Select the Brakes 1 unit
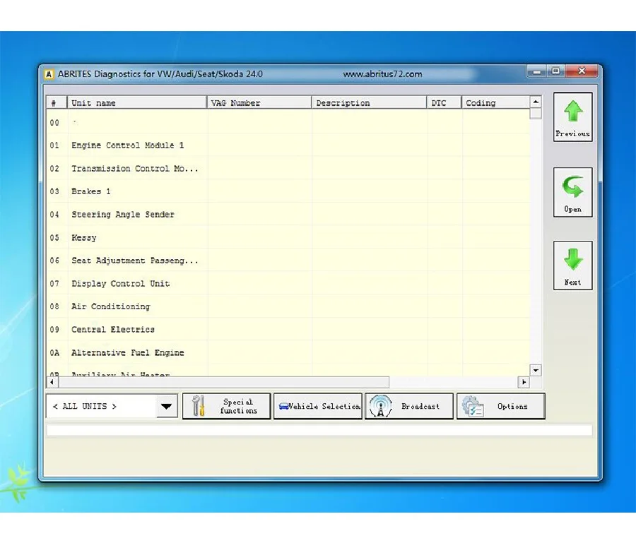The image size is (636, 543). [288, 191]
